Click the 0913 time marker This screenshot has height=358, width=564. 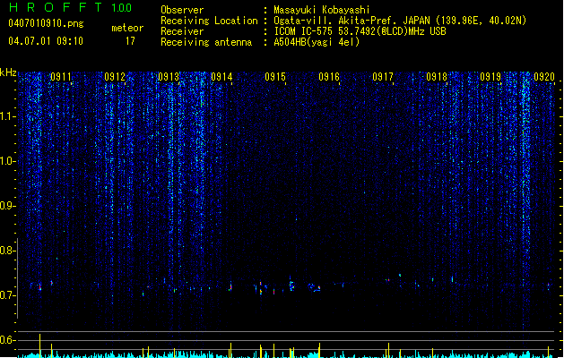[169, 77]
